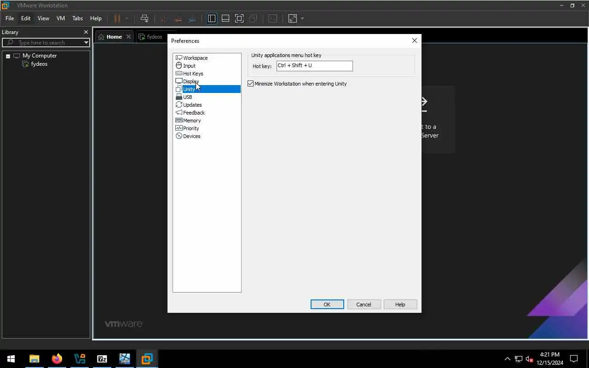Open the Help menu
The width and height of the screenshot is (589, 368).
[x=96, y=18]
